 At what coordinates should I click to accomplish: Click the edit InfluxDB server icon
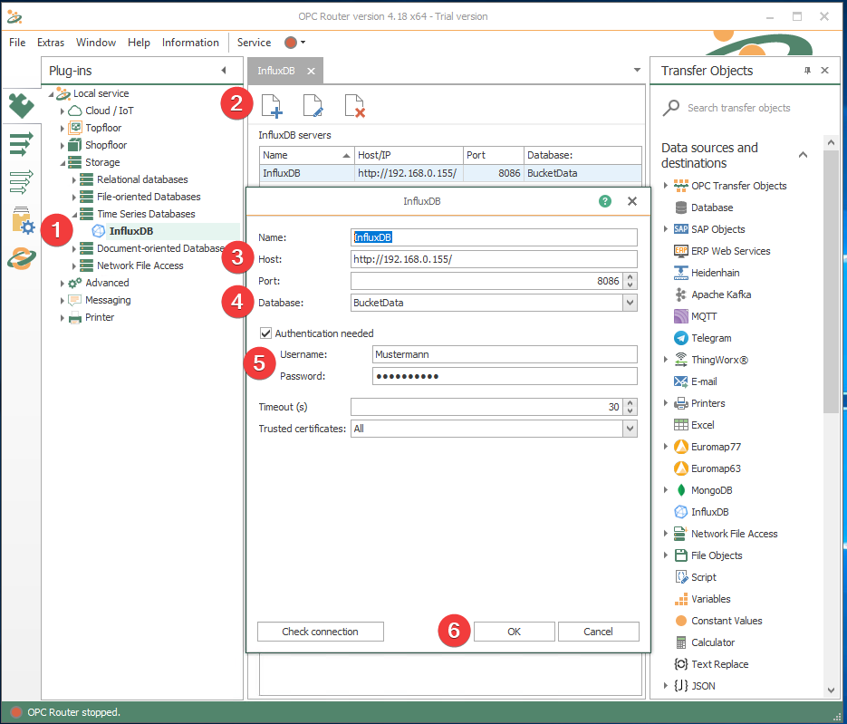coord(313,106)
